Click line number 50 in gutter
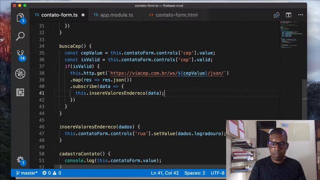 (x=41, y=153)
